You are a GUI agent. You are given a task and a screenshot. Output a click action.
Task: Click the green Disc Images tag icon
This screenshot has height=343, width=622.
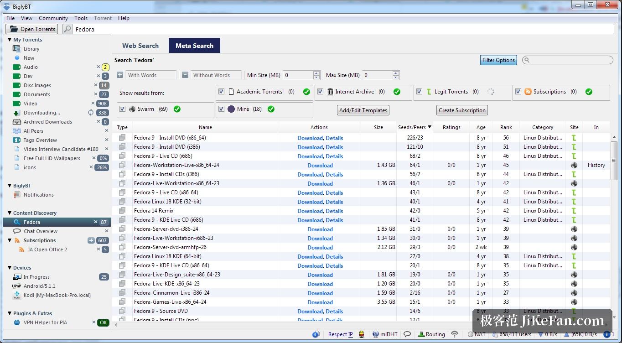click(x=17, y=85)
